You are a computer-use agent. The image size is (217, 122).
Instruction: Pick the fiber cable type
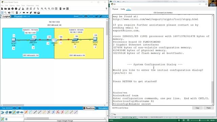coord(44,112)
